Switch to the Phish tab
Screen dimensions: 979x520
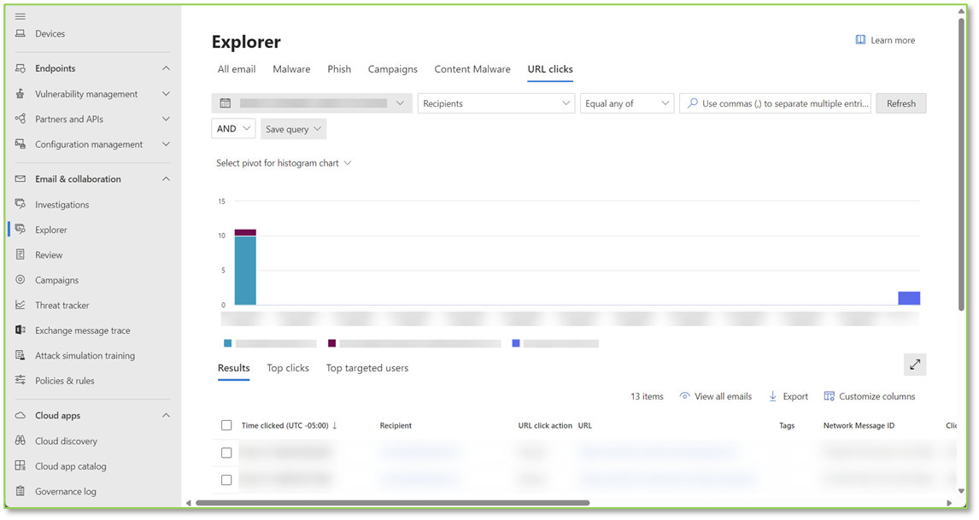click(339, 69)
